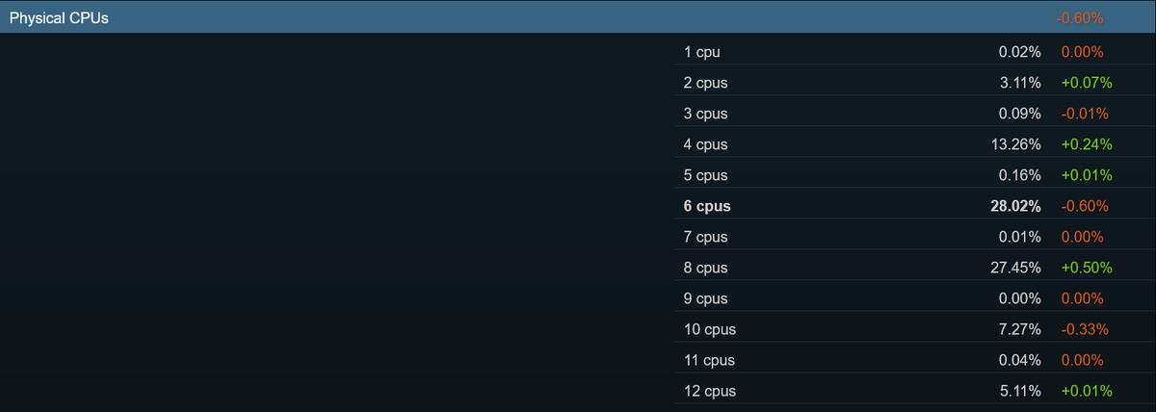
Task: Click the 3.11% value for 2 cpus
Action: click(1021, 83)
